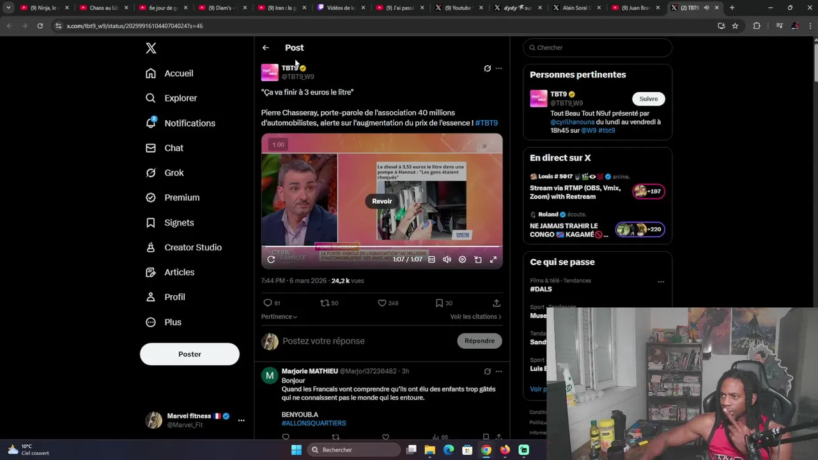Bookmark this page with star icon

735,26
